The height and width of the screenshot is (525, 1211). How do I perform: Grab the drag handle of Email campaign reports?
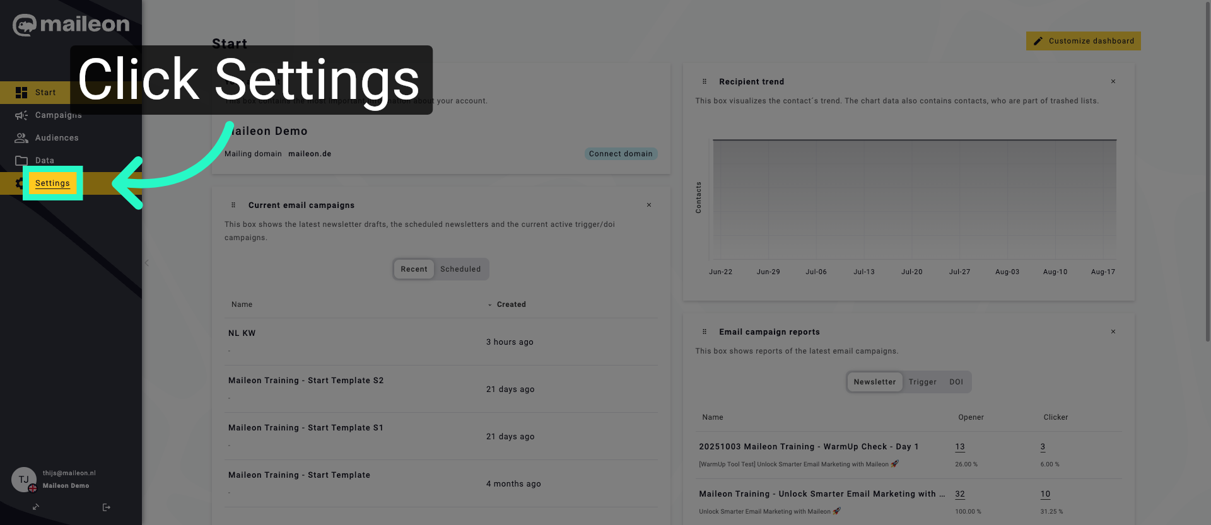[x=705, y=332]
